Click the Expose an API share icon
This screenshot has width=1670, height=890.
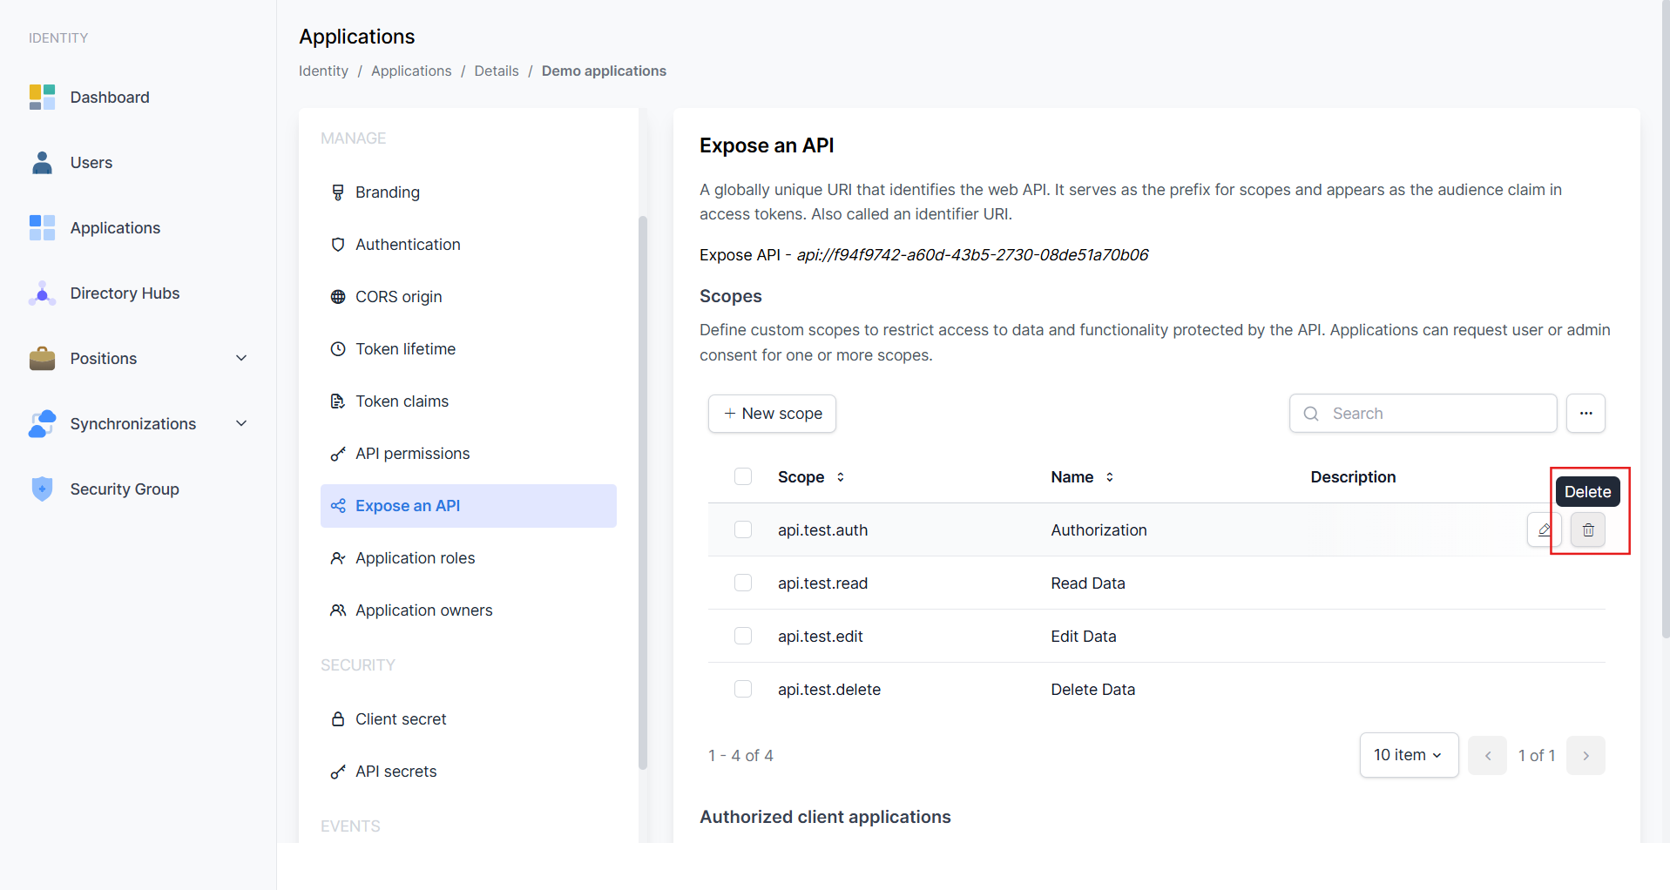pyautogui.click(x=338, y=506)
